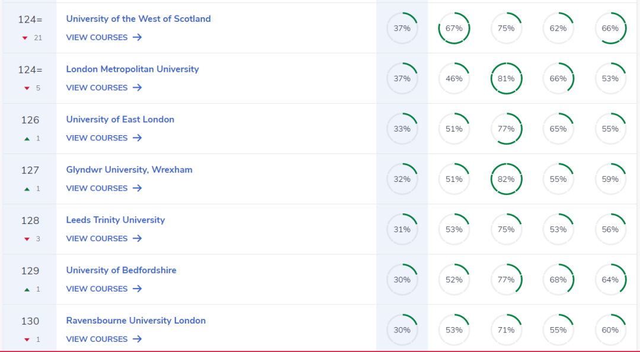Go to Leeds Trinity University page
The width and height of the screenshot is (640, 352).
pos(116,220)
